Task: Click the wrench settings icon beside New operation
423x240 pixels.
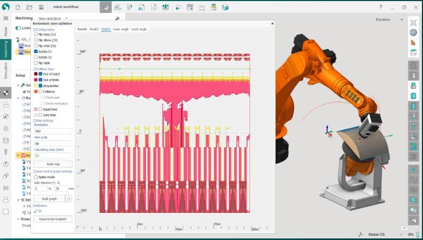Action: point(117,18)
